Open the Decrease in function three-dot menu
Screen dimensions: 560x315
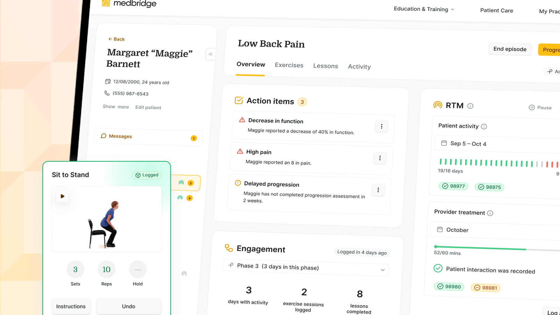point(381,126)
